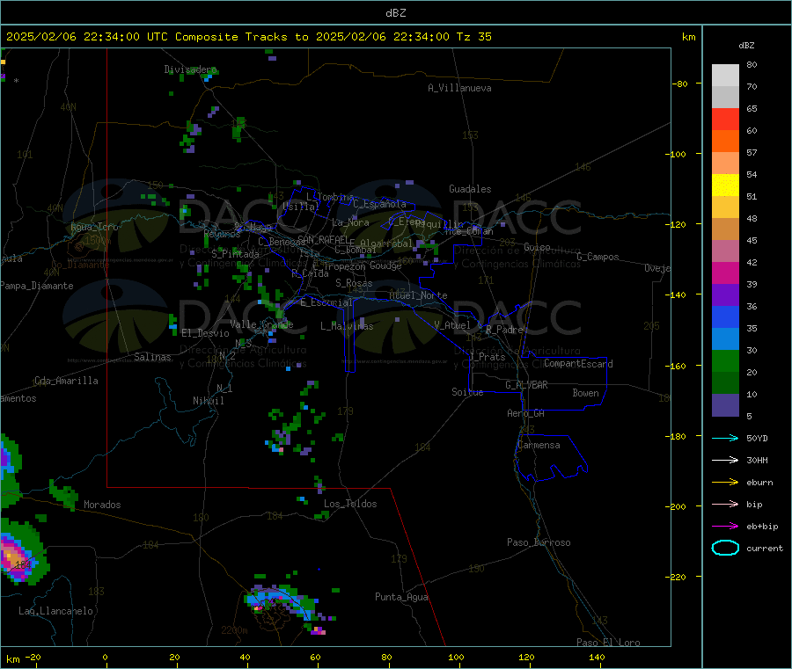The height and width of the screenshot is (669, 792).
Task: Click the '2025/02/06 22:34:00 UTC Composite Tracks' header
Action: pos(147,37)
